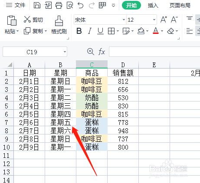This screenshot has width=200, height=183.
Task: Select column B header
Action: [x=60, y=65]
